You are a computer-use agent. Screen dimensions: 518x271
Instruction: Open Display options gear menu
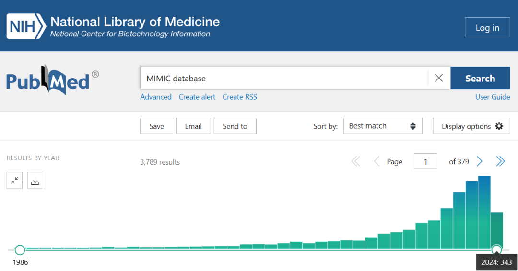tap(471, 126)
